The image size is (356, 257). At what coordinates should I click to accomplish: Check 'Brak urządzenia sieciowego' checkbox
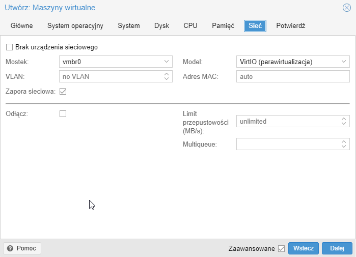(x=9, y=47)
